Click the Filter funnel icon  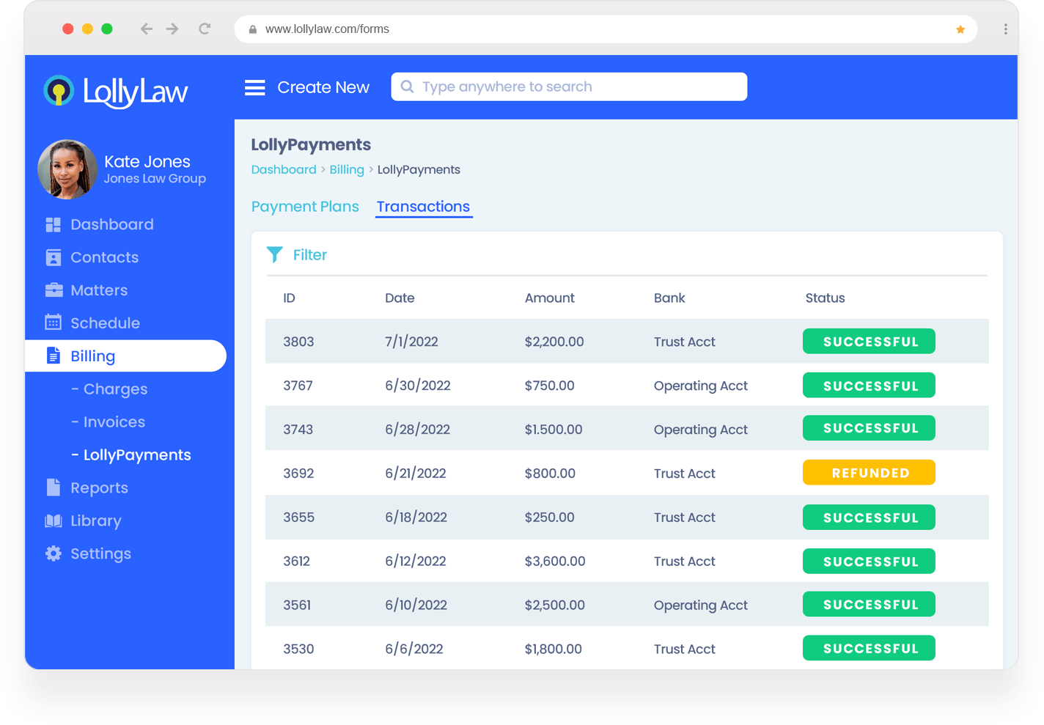[x=275, y=254]
